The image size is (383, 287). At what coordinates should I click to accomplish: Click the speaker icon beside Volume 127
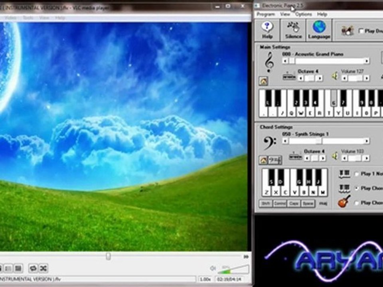335,76
